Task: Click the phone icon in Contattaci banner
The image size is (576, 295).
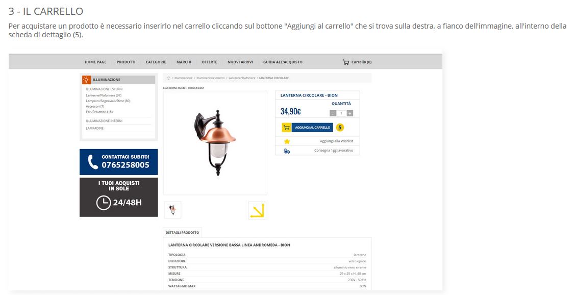Action: coord(93,162)
